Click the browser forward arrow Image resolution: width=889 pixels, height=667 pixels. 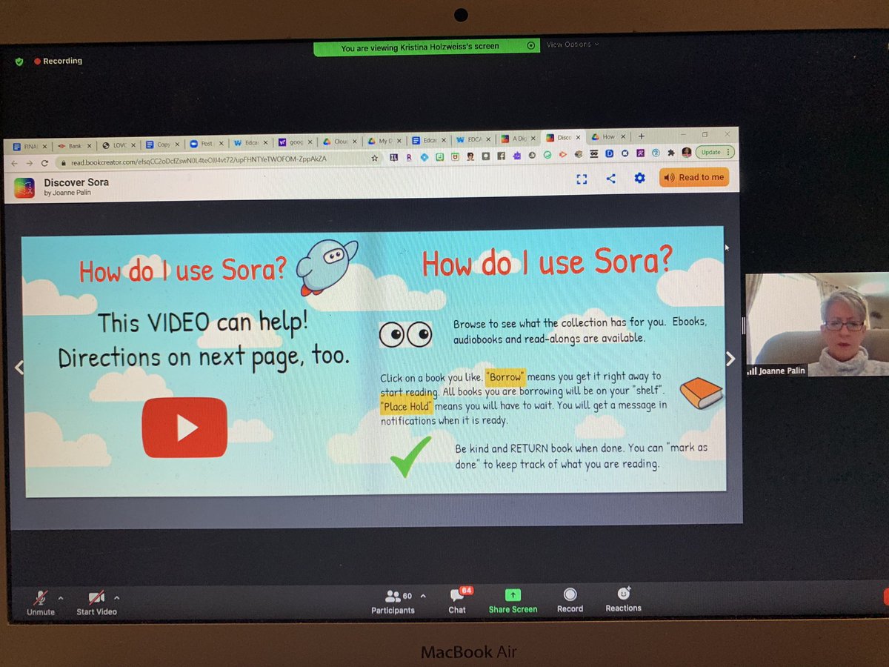coord(30,163)
